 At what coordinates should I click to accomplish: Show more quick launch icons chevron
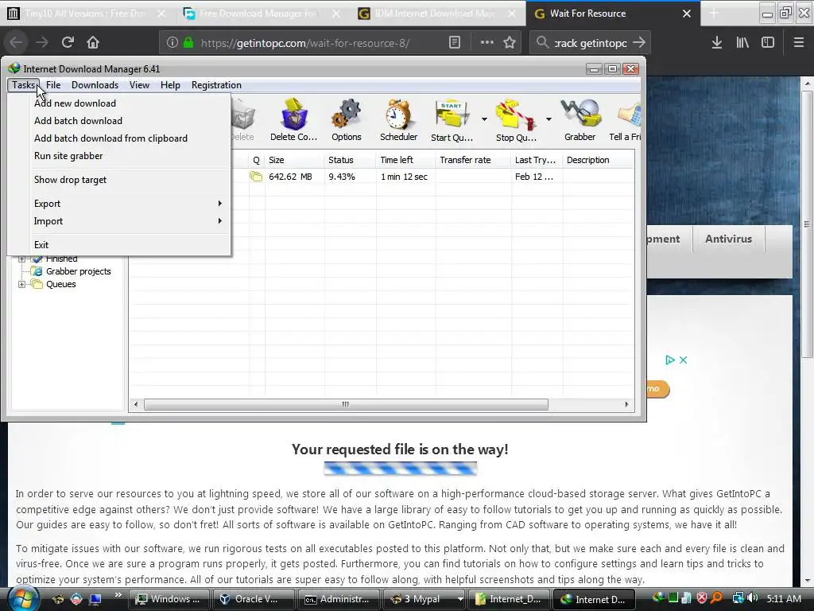point(118,594)
